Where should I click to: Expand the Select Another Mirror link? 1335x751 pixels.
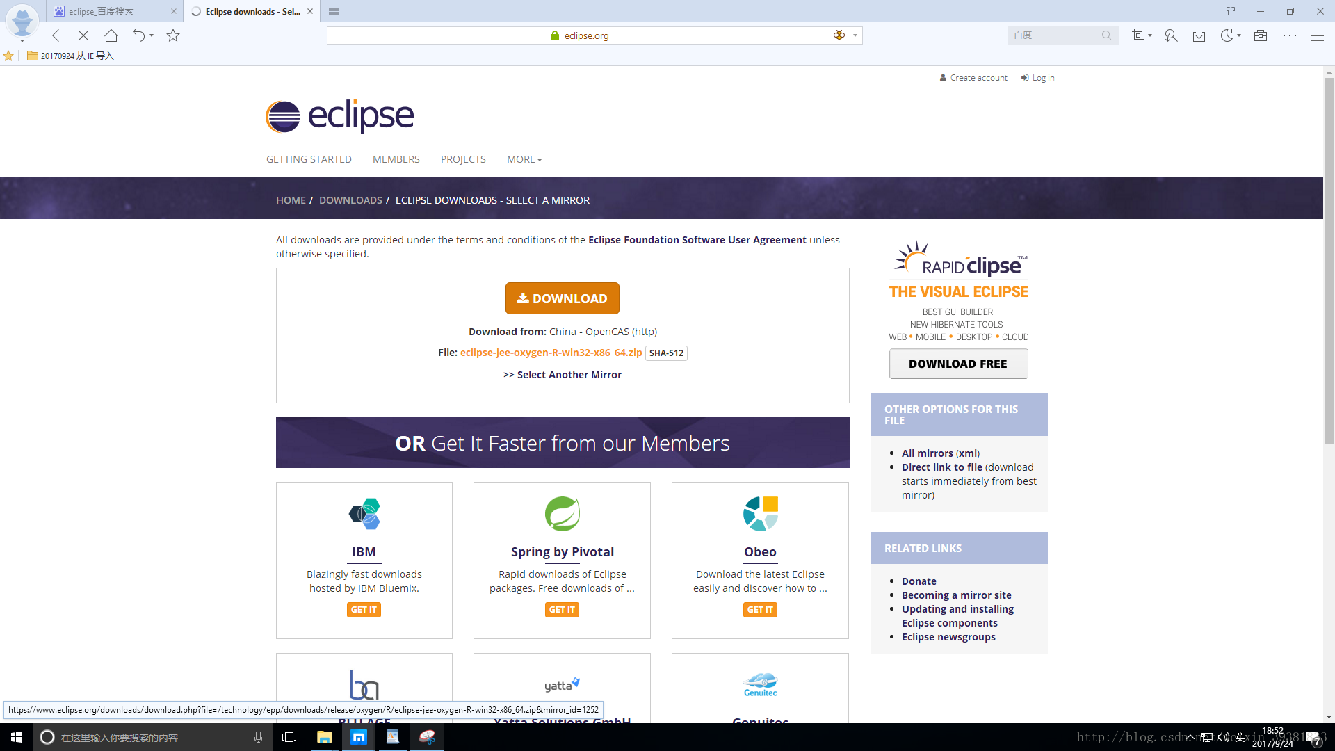click(x=563, y=374)
